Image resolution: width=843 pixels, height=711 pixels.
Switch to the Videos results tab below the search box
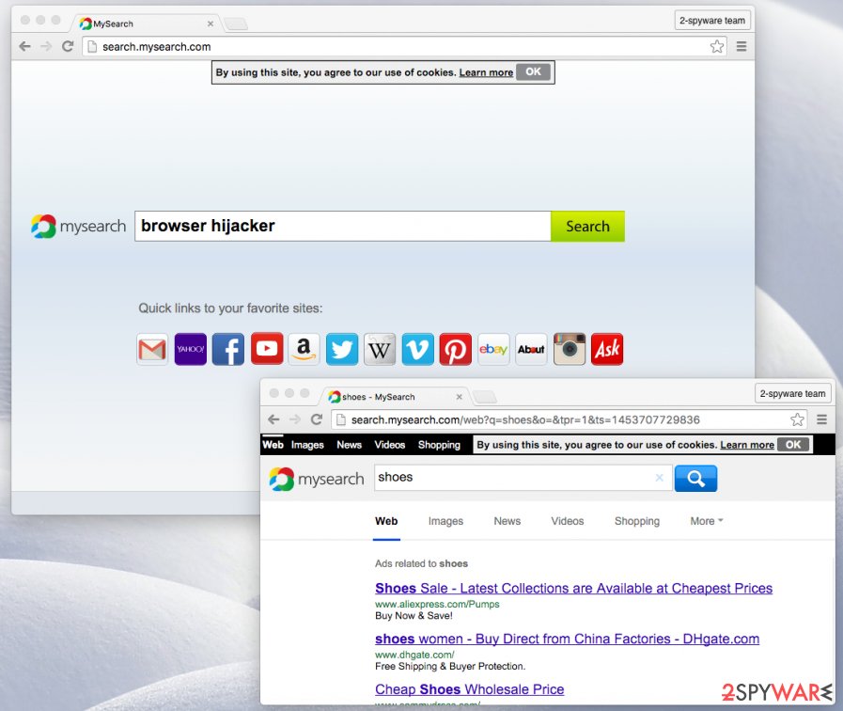pos(568,521)
